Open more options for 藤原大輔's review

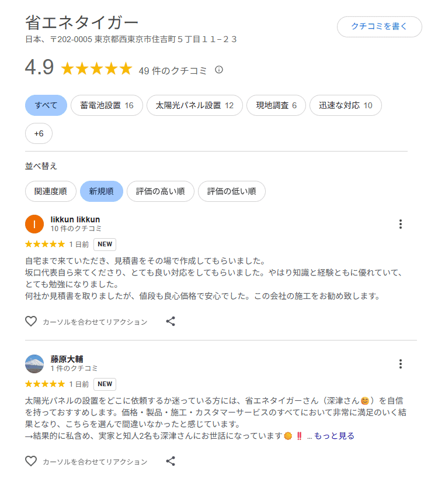click(401, 364)
